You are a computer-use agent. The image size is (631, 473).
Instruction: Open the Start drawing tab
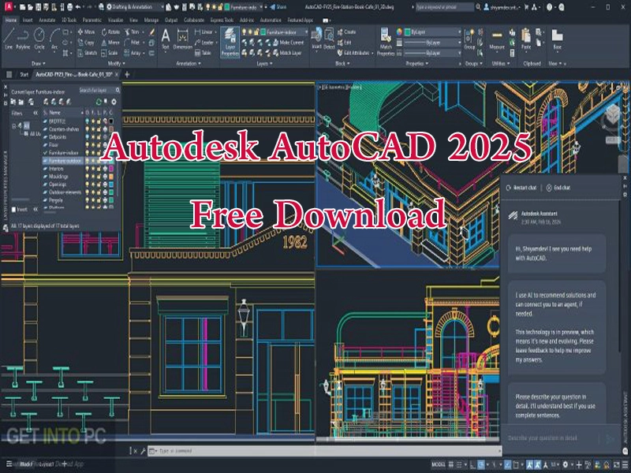[x=24, y=74]
